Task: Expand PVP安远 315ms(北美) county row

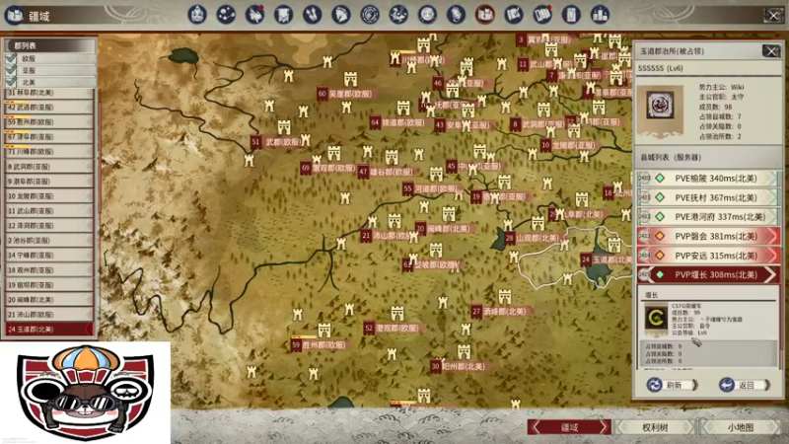Action: tap(708, 256)
